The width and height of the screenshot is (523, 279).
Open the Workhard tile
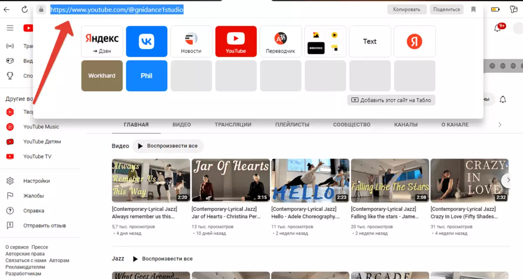point(102,76)
